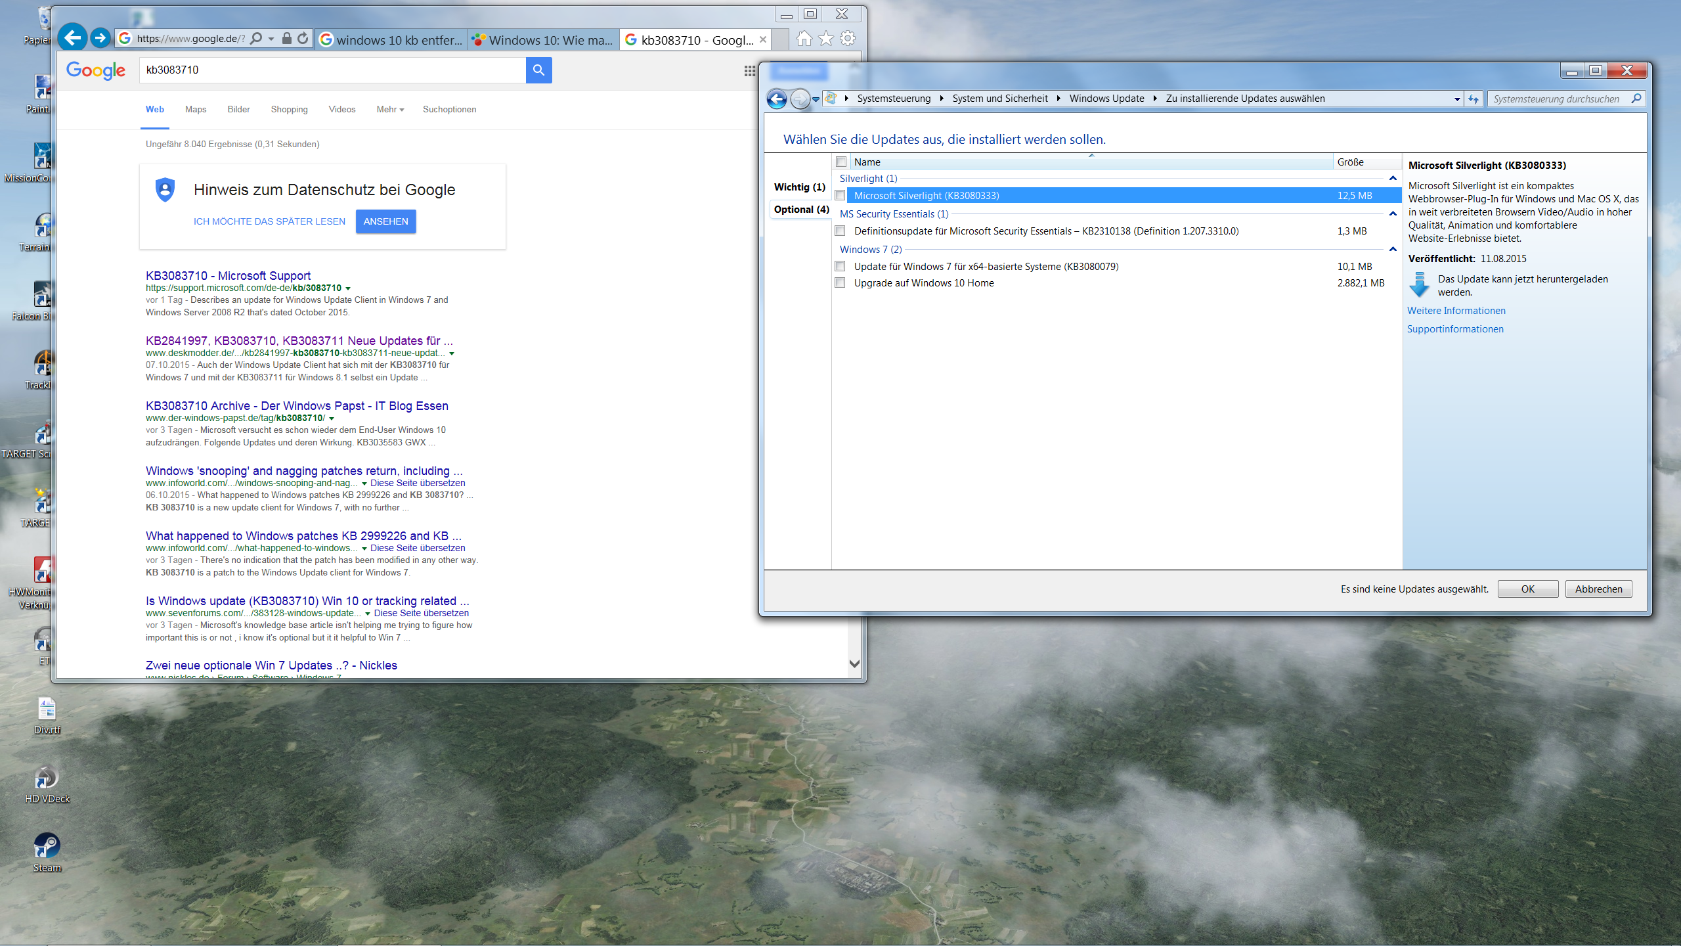The height and width of the screenshot is (946, 1681).
Task: Toggle select-all checkbox beside Name header
Action: click(x=841, y=162)
